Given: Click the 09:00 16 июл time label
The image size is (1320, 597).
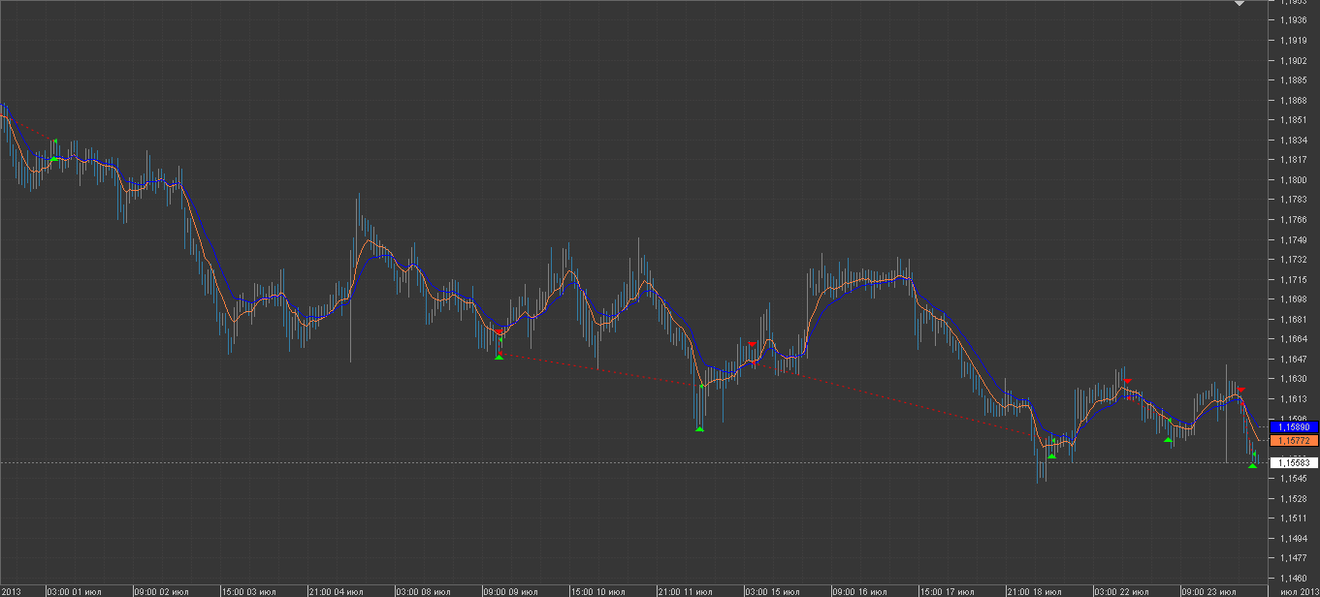Looking at the screenshot, I should click(859, 590).
